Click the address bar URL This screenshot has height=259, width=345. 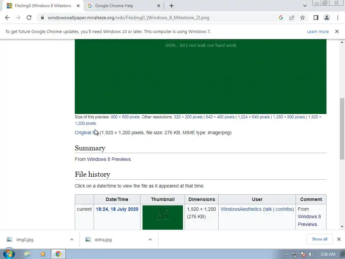click(x=128, y=18)
